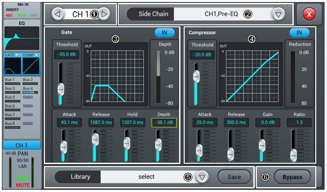This screenshot has height=192, width=327.
Task: Click the Save button
Action: click(234, 177)
